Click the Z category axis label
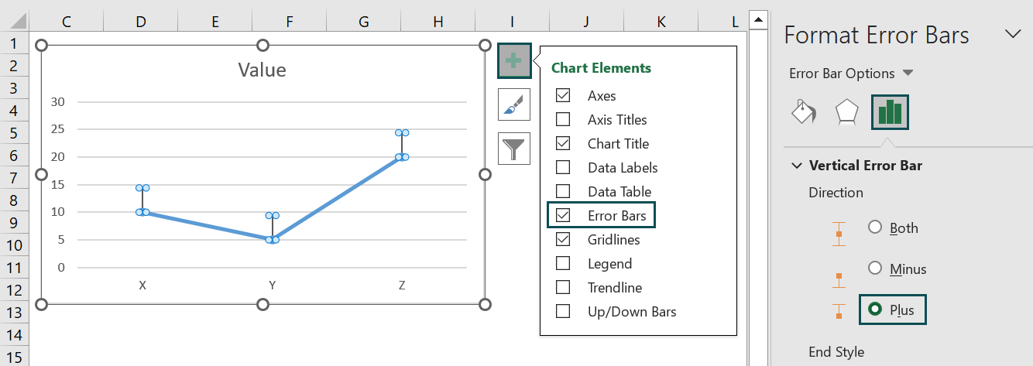The width and height of the screenshot is (1033, 366). coord(402,286)
